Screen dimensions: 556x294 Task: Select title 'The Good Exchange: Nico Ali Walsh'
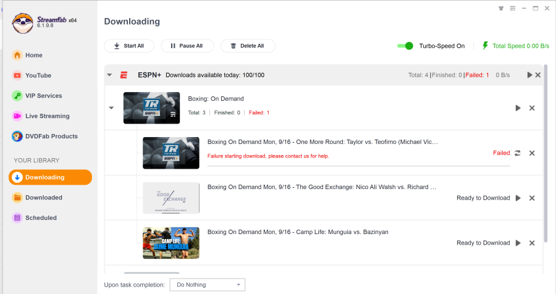coord(322,187)
